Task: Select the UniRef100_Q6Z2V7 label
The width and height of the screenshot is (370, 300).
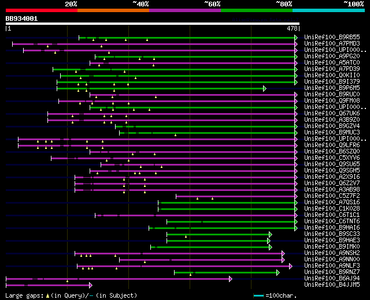Action: [x=332, y=183]
